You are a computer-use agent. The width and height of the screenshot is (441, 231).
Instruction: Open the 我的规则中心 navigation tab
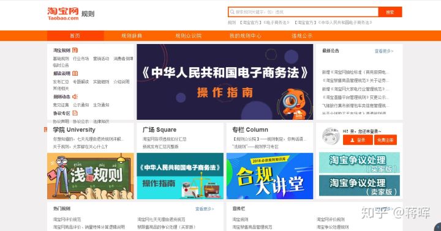[245, 35]
